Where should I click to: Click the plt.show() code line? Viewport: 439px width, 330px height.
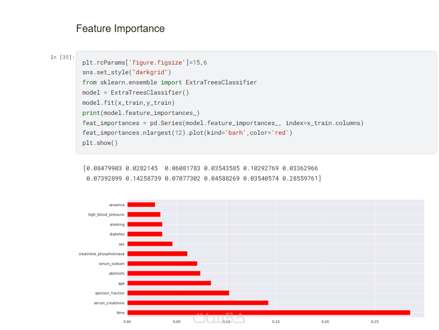(100, 143)
